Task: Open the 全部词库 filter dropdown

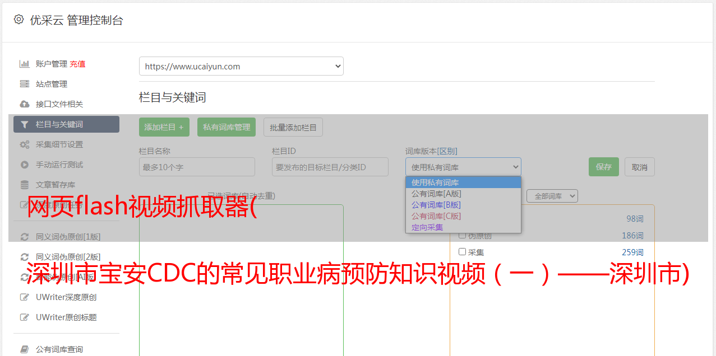Action: [x=552, y=196]
